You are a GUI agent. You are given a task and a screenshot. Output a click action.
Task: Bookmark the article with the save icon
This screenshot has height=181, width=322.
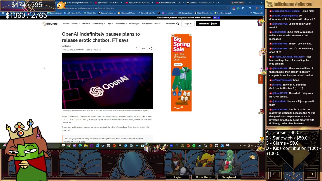click(136, 48)
